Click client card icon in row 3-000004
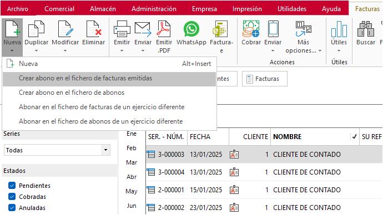This screenshot has height=215, width=383. [234, 172]
